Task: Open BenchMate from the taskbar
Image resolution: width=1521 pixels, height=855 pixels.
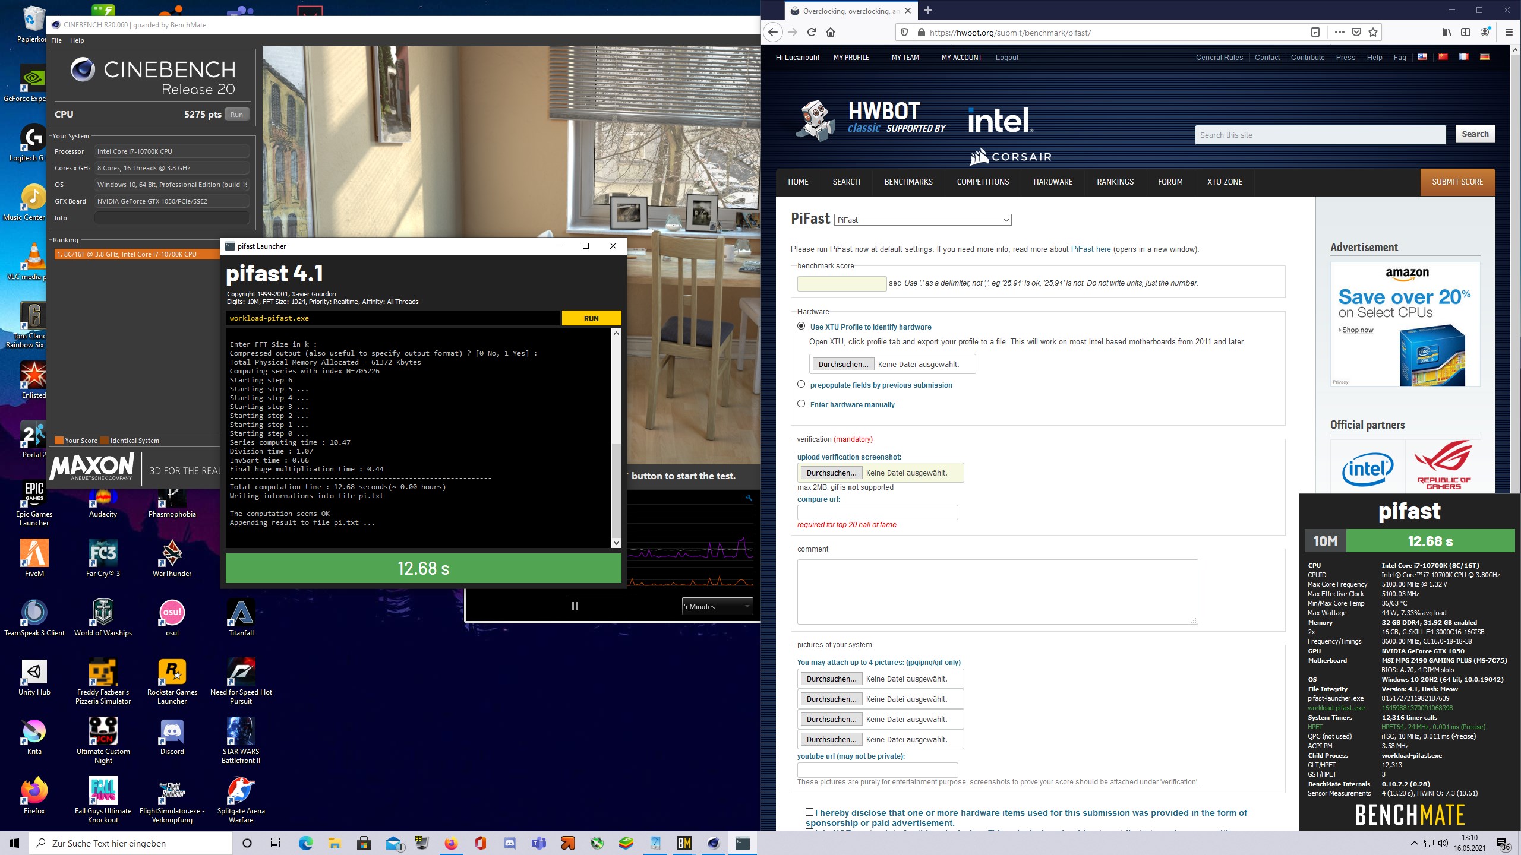Action: click(x=684, y=843)
